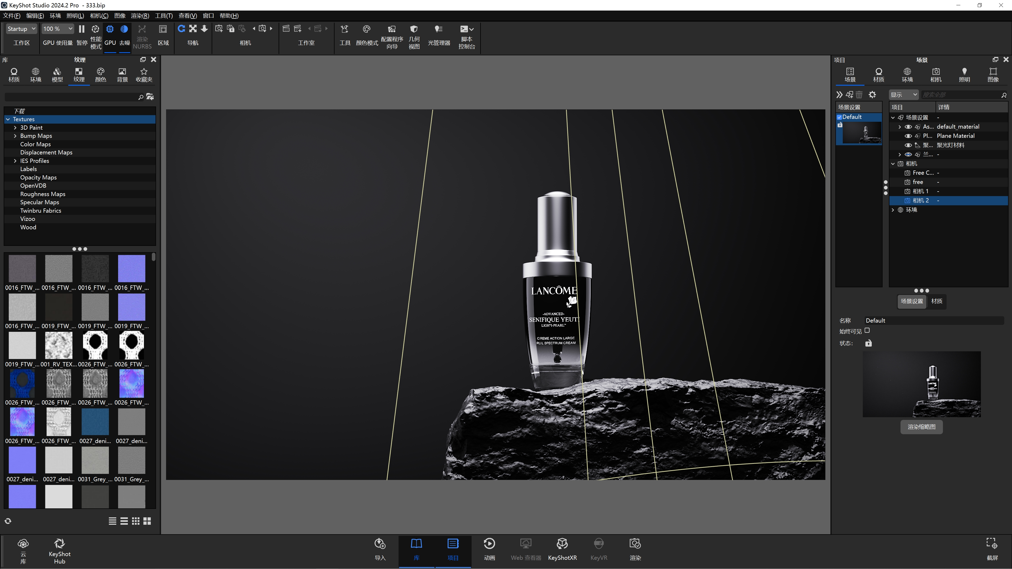Open the Image tab in Project panel
The width and height of the screenshot is (1012, 569).
coord(993,75)
